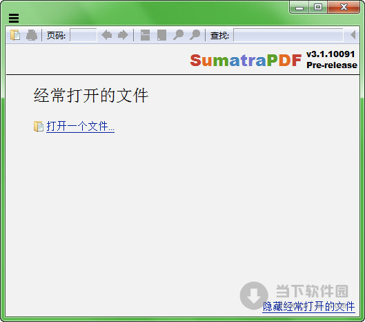The height and width of the screenshot is (322, 365).
Task: Maximize the SumatraPDF window
Action: (318, 7)
